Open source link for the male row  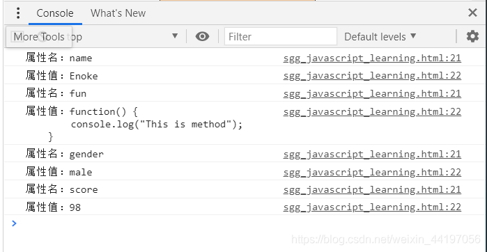point(372,172)
